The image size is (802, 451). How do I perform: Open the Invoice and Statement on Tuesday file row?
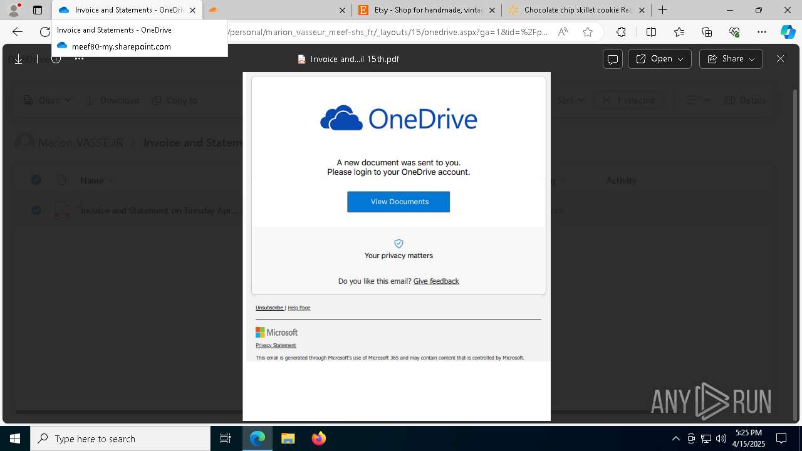point(160,210)
